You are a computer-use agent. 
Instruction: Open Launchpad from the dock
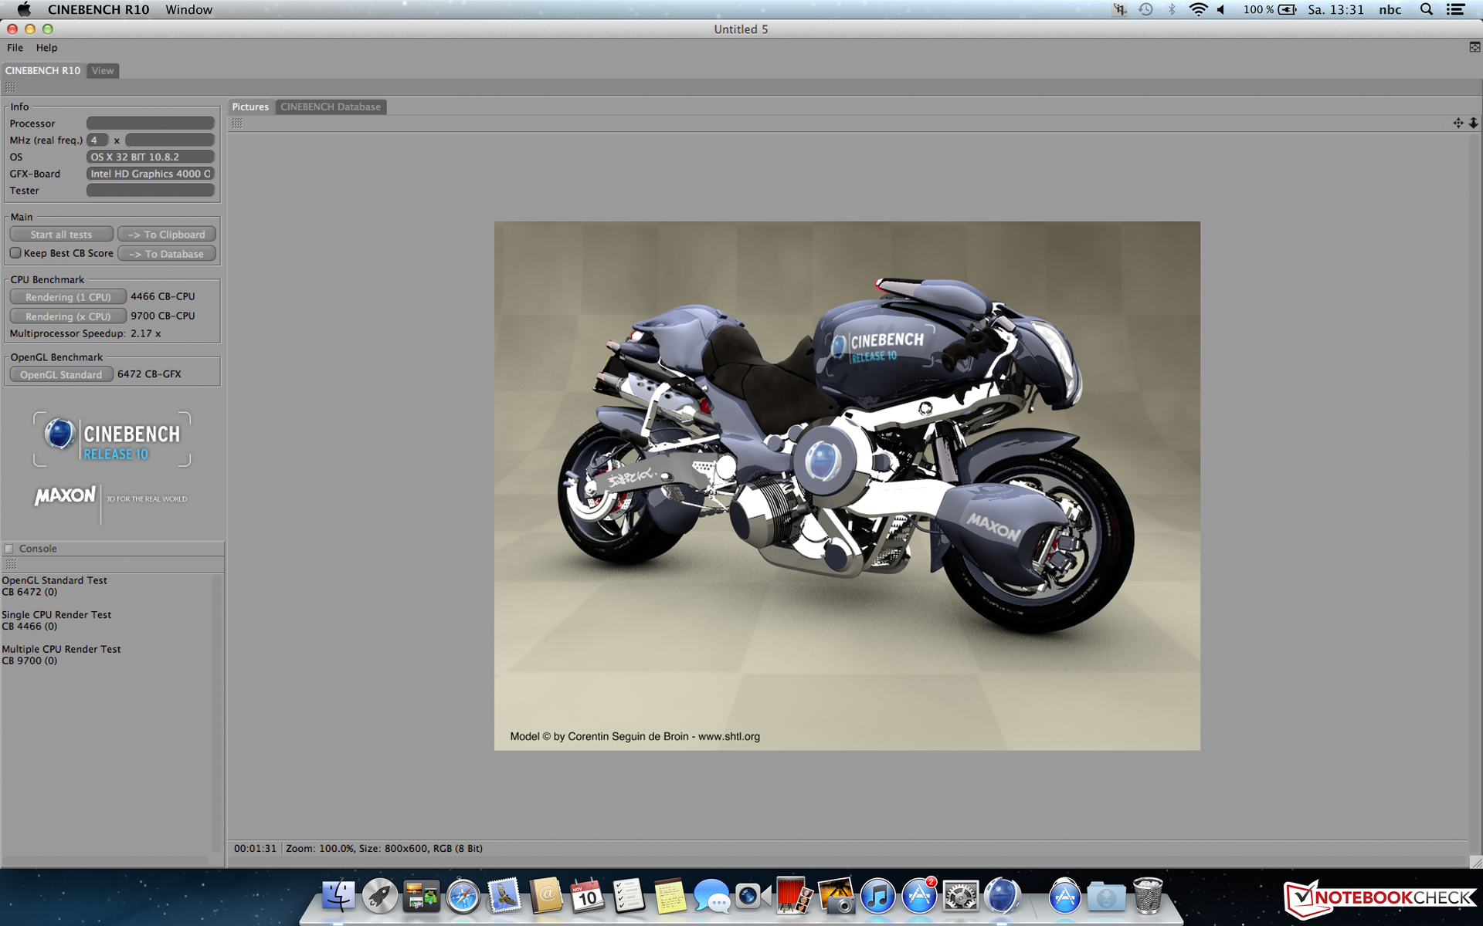379,897
